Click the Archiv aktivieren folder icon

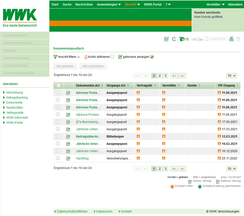tap(86, 57)
